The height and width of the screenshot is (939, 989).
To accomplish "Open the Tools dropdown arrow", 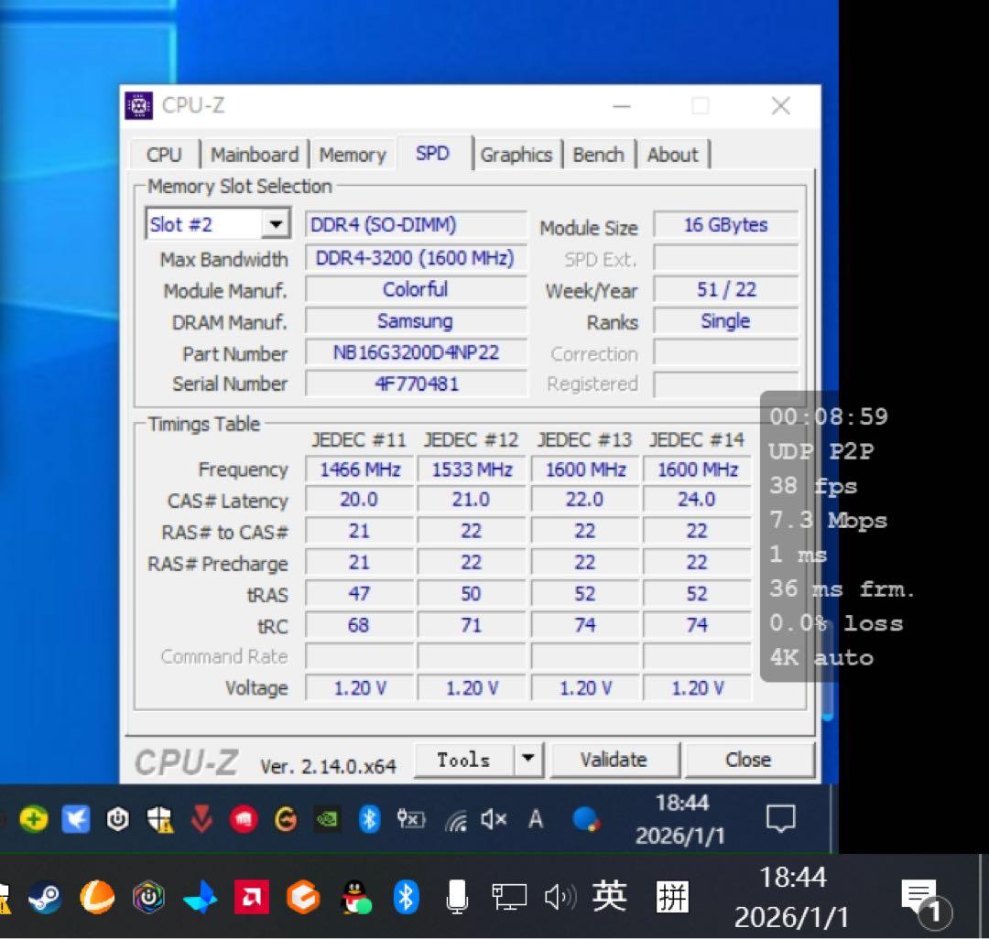I will (528, 759).
